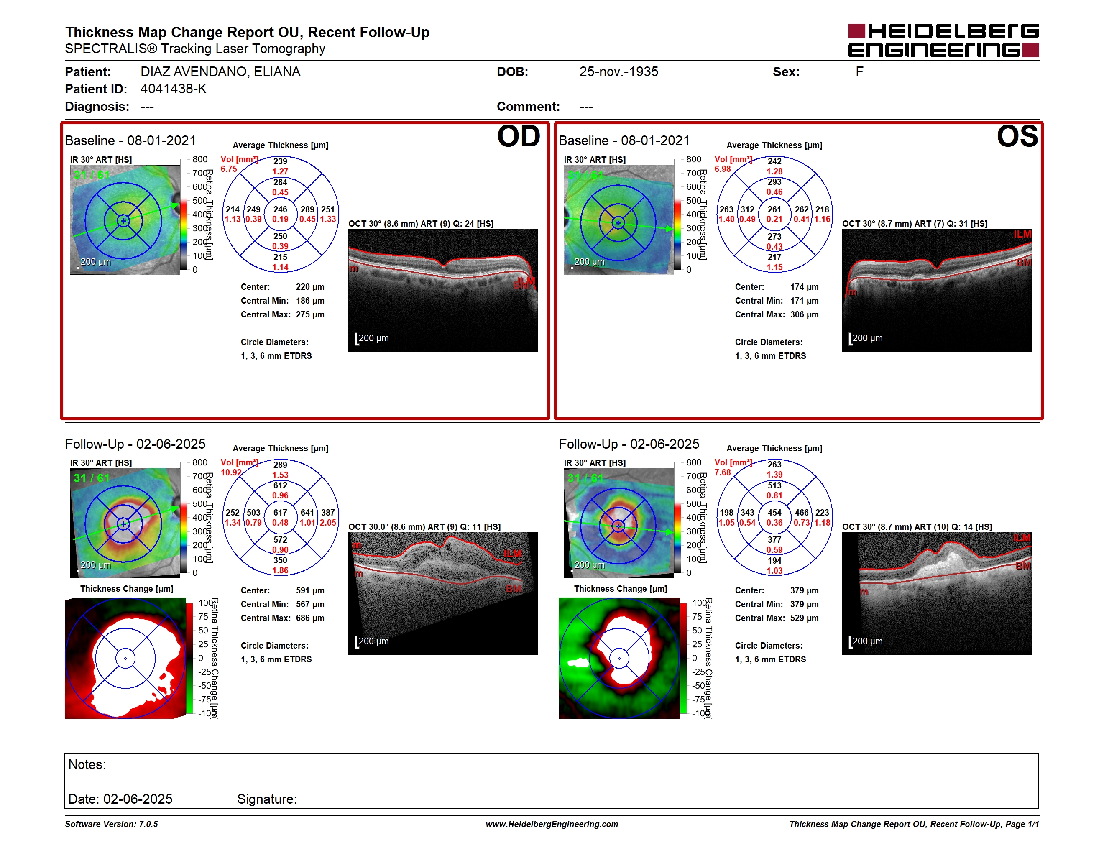Click the Central Max value 686 µm
Viewport: 1104px width, 853px height.
[310, 618]
